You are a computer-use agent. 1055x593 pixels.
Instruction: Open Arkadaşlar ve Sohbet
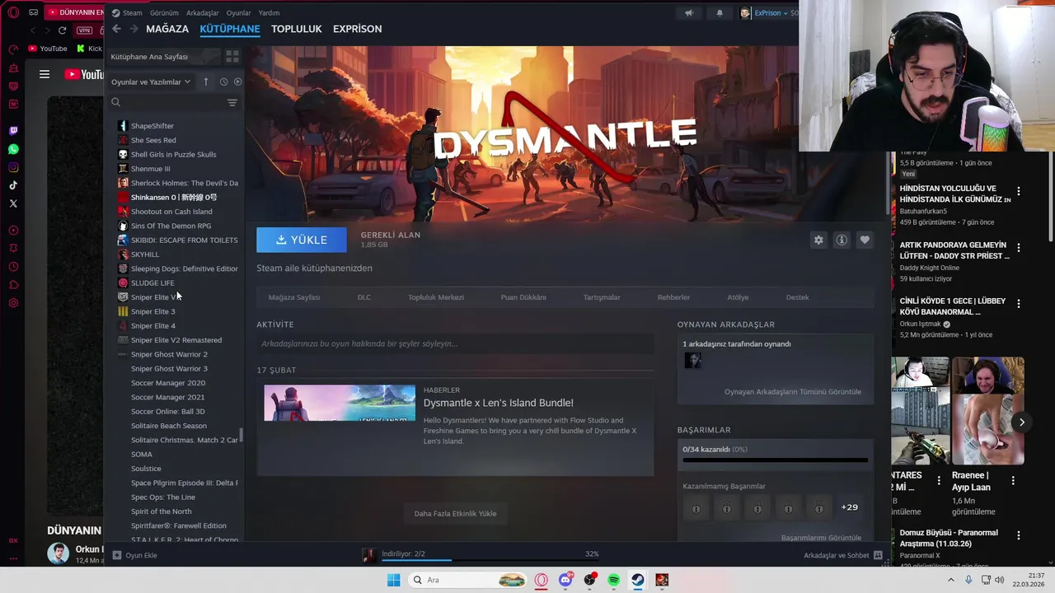[843, 556]
